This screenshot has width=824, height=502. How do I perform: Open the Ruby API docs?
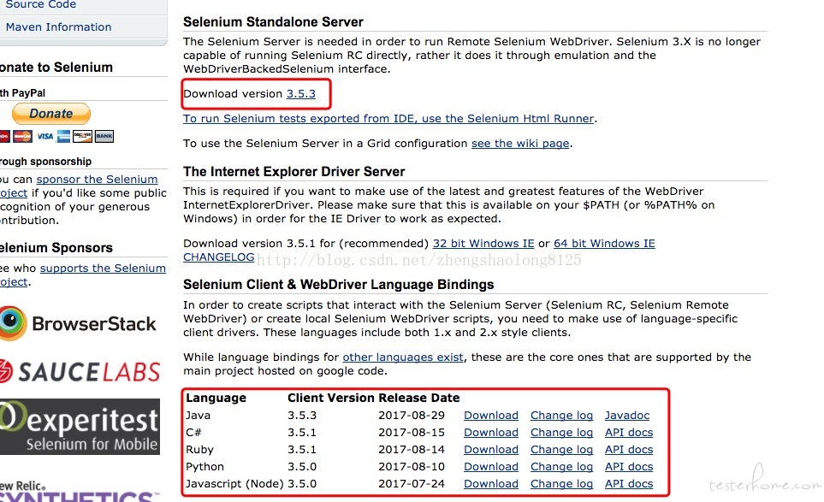pyautogui.click(x=629, y=450)
